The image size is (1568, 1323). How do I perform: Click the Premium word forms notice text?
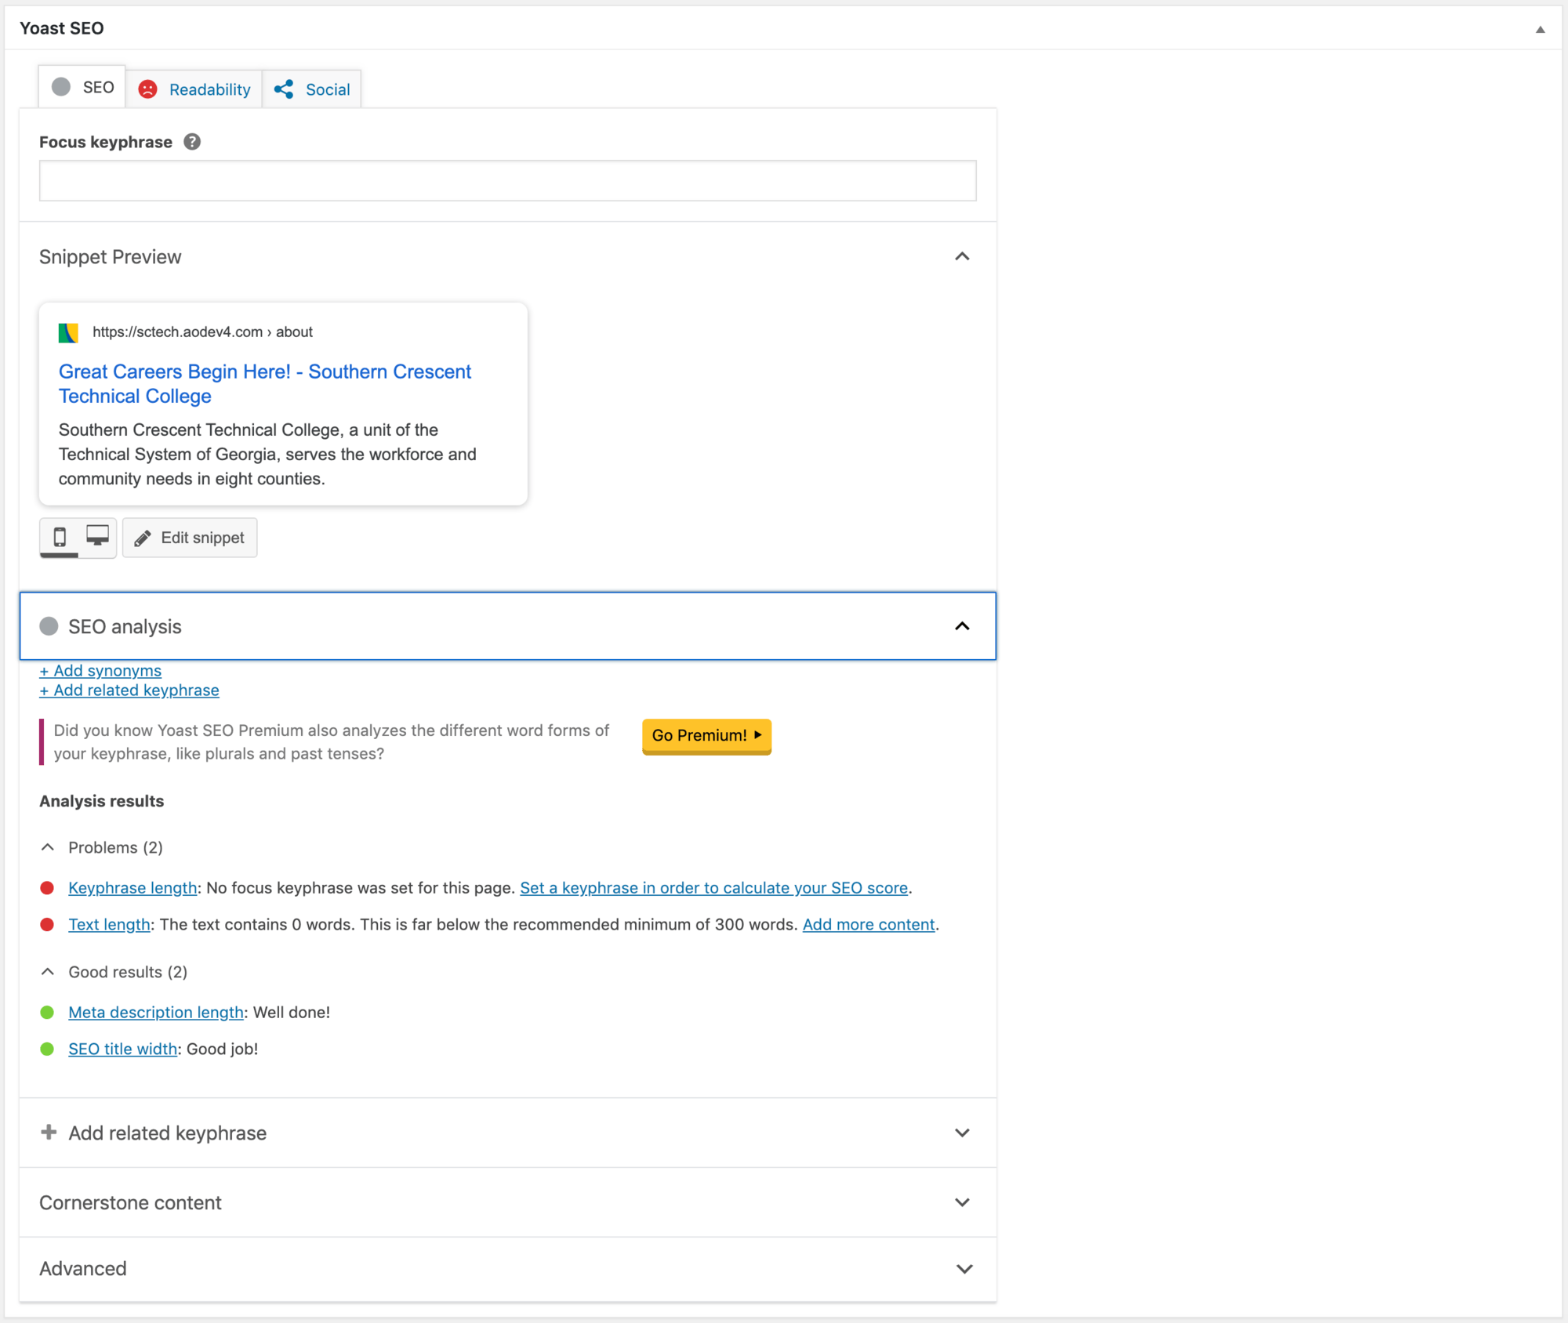pyautogui.click(x=331, y=742)
